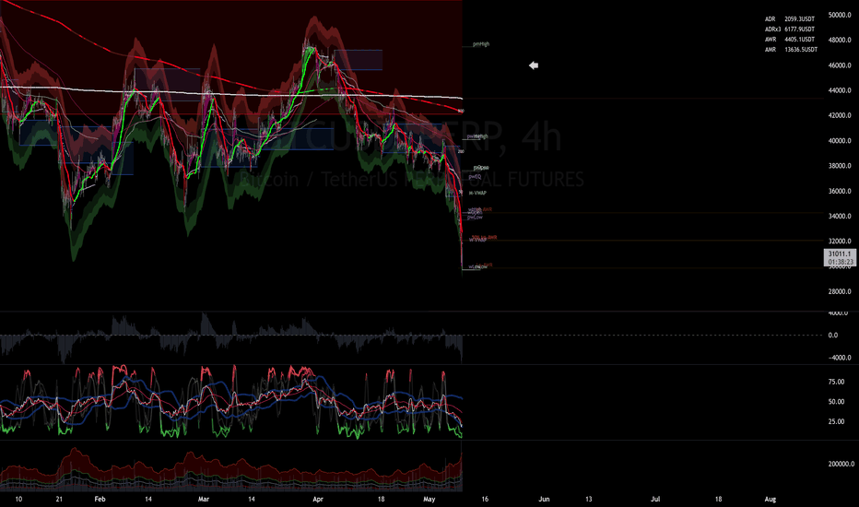Click the 50.00 oscillator axis label
The width and height of the screenshot is (859, 507).
click(x=836, y=402)
